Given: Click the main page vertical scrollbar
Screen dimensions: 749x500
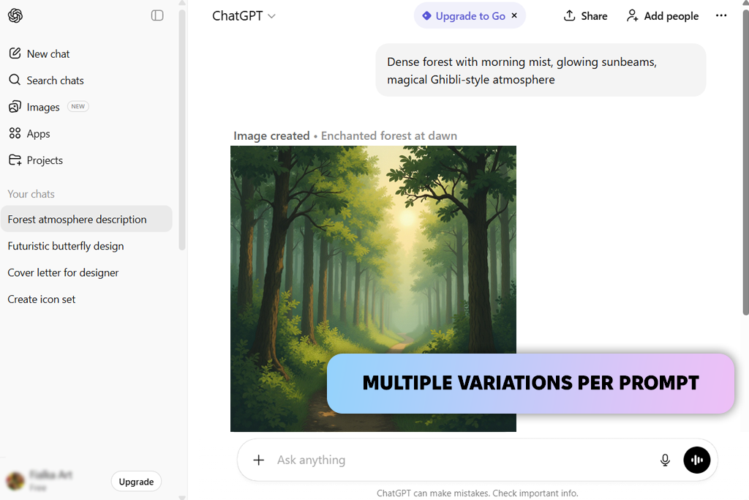Looking at the screenshot, I should pyautogui.click(x=745, y=163).
